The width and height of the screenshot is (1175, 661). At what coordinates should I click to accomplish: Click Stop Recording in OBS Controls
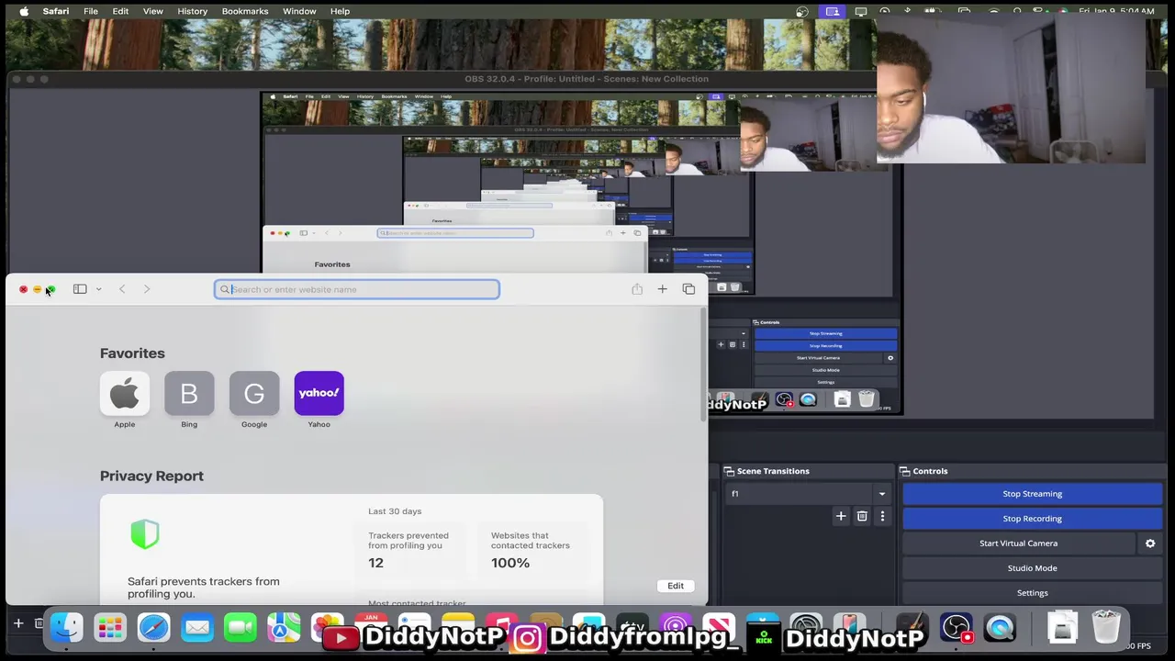click(x=1032, y=519)
